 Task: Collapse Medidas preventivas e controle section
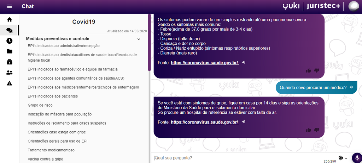point(139,39)
